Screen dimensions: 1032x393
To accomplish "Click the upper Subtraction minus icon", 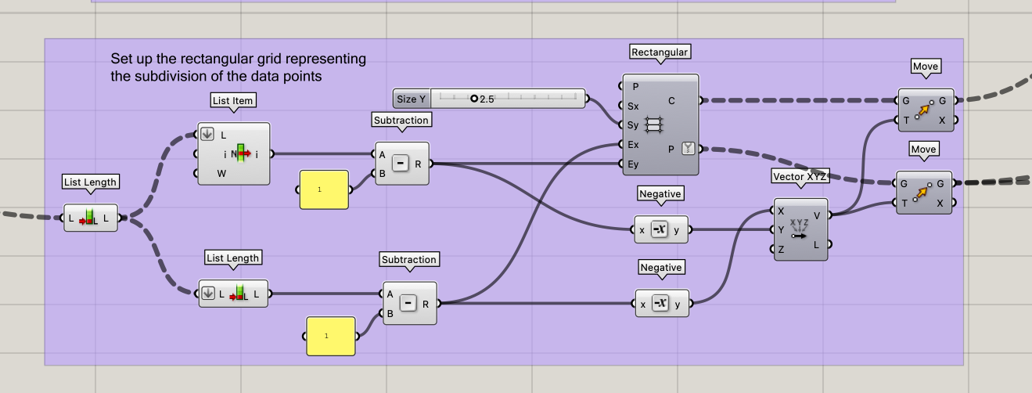I will [400, 164].
